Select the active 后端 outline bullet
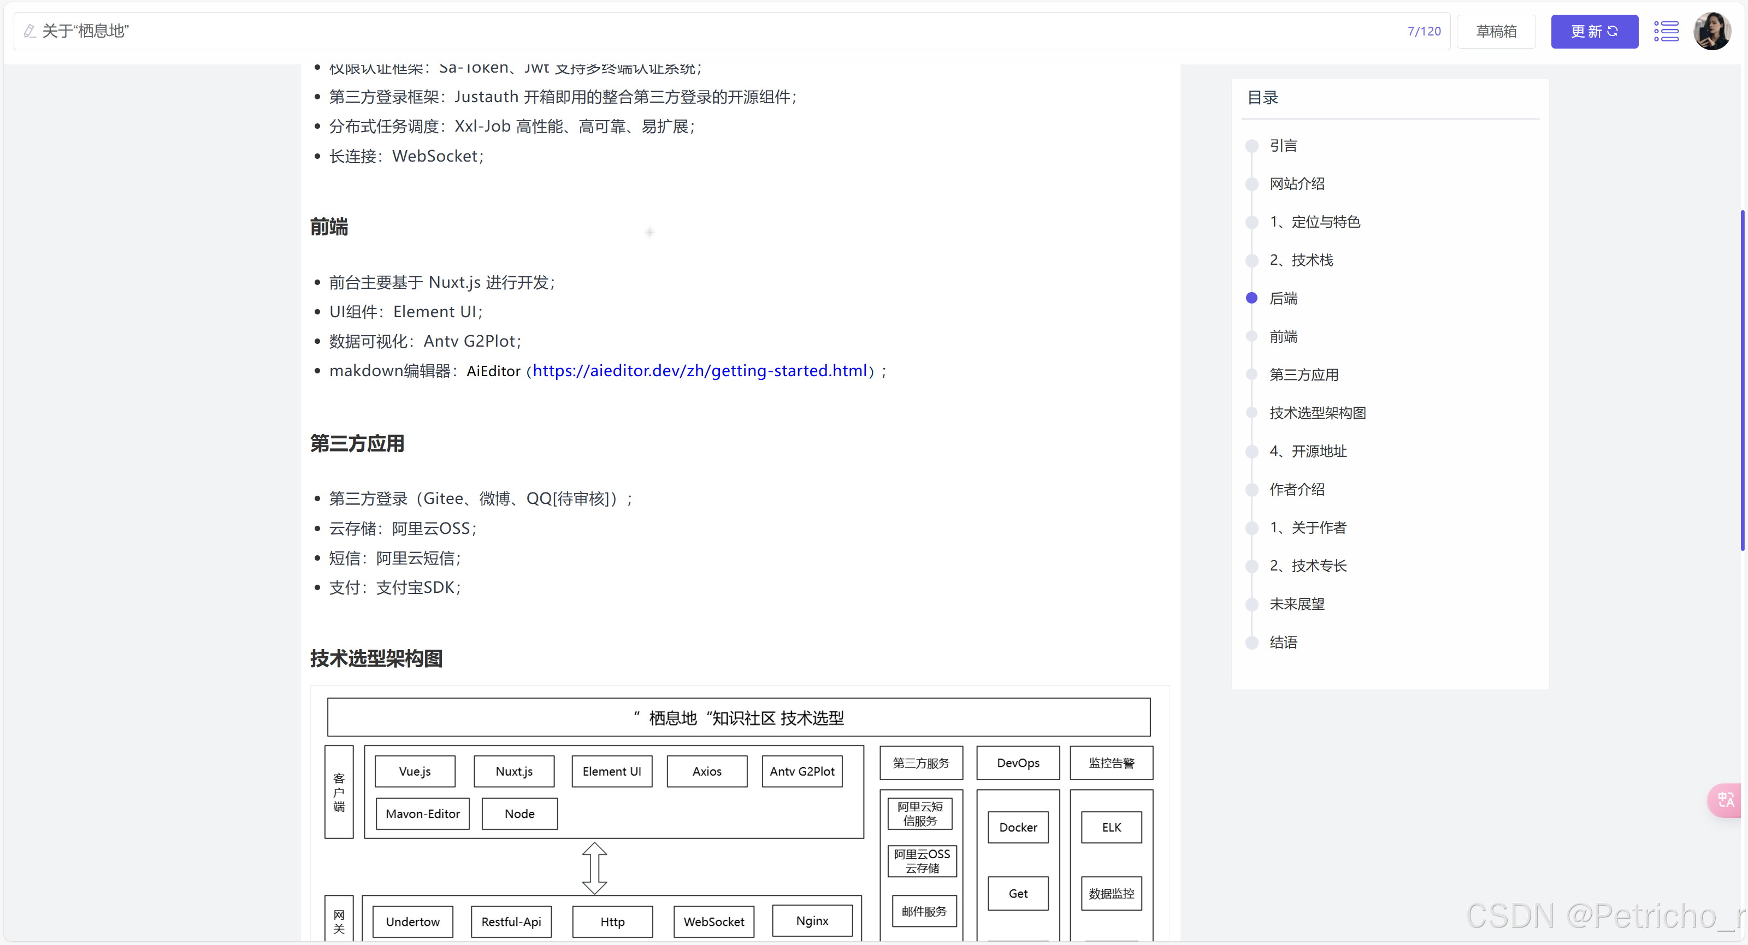 coord(1252,299)
